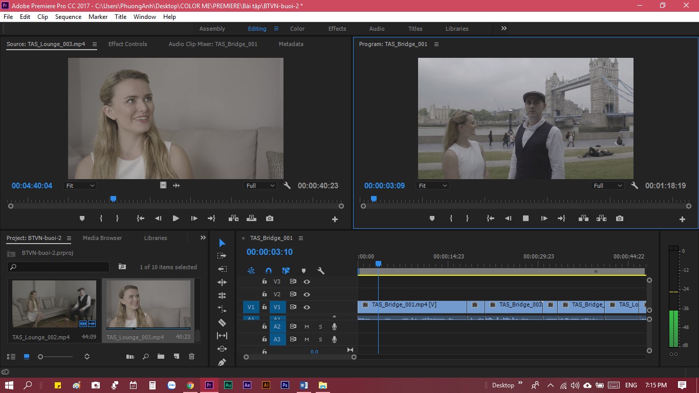The height and width of the screenshot is (393, 699).
Task: Toggle lock on track V1
Action: click(265, 307)
